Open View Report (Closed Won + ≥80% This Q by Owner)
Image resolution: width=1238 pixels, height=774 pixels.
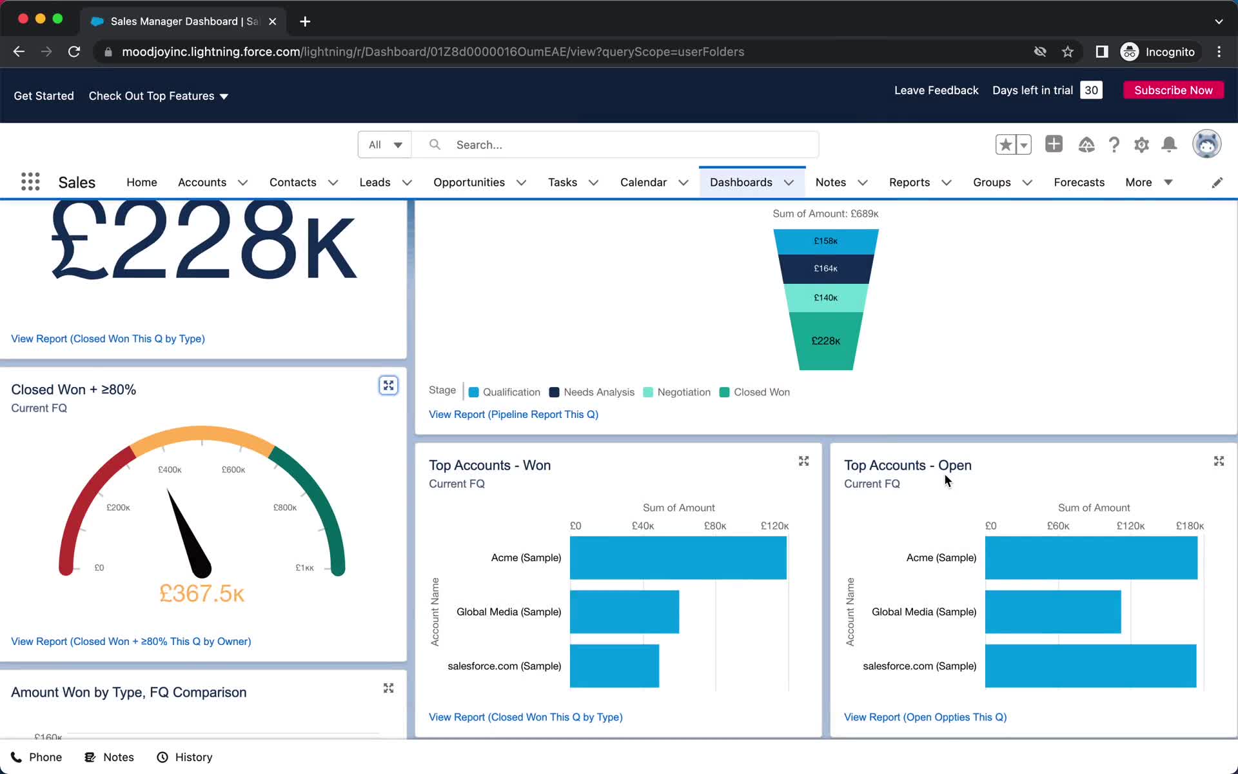click(x=131, y=641)
